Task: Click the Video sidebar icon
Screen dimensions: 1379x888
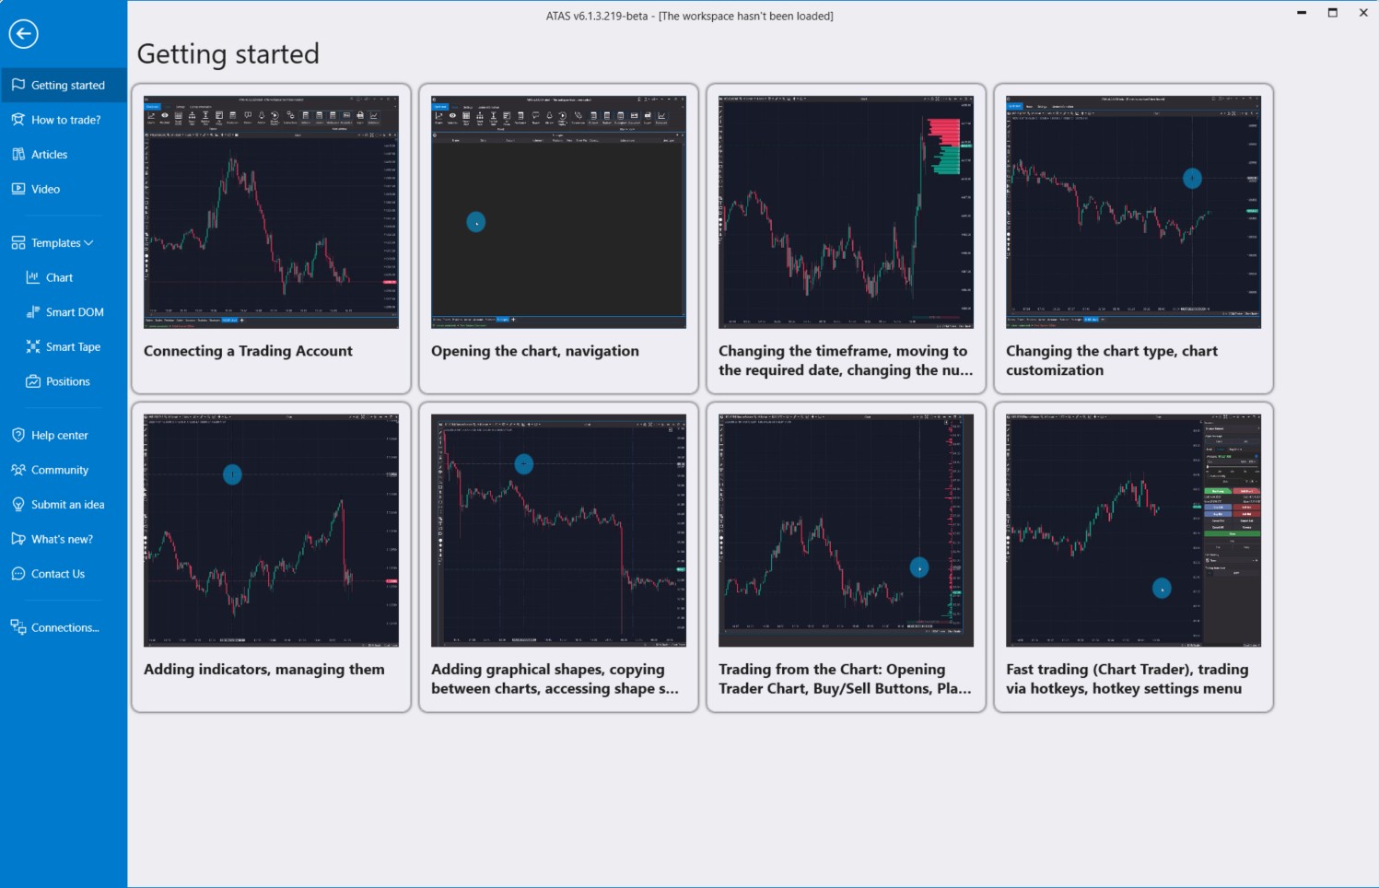Action: pyautogui.click(x=18, y=189)
